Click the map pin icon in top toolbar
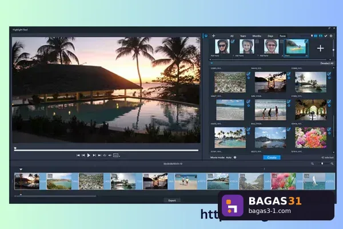The height and width of the screenshot is (229, 343). 312,35
